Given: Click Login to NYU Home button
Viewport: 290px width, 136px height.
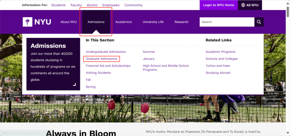Looking at the screenshot, I should [x=219, y=5].
